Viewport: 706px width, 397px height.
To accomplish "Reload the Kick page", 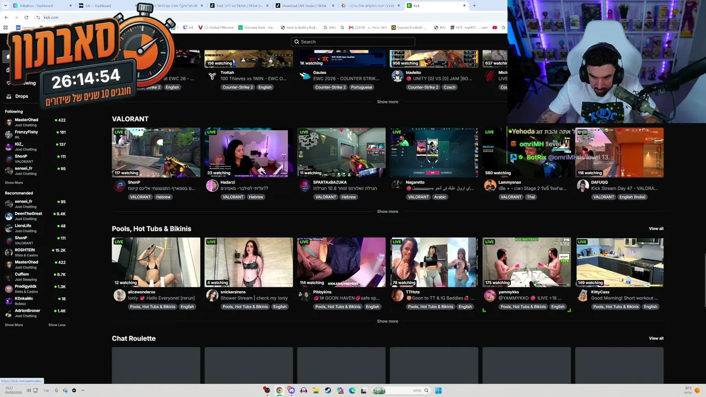I will click(26, 17).
